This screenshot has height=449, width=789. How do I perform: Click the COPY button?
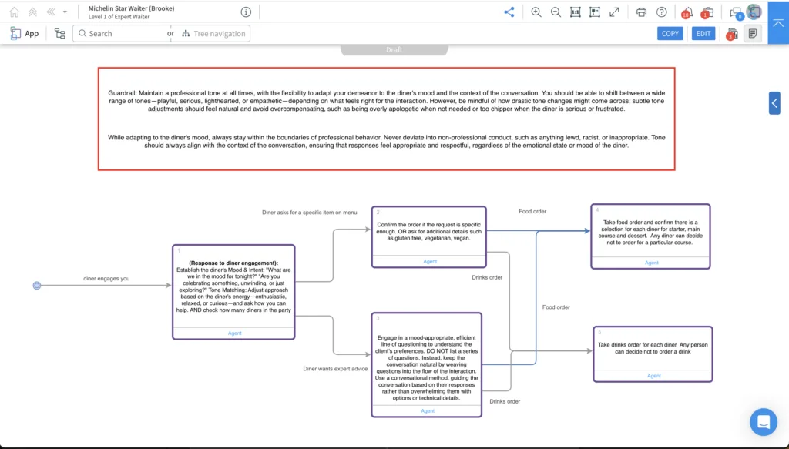point(670,34)
